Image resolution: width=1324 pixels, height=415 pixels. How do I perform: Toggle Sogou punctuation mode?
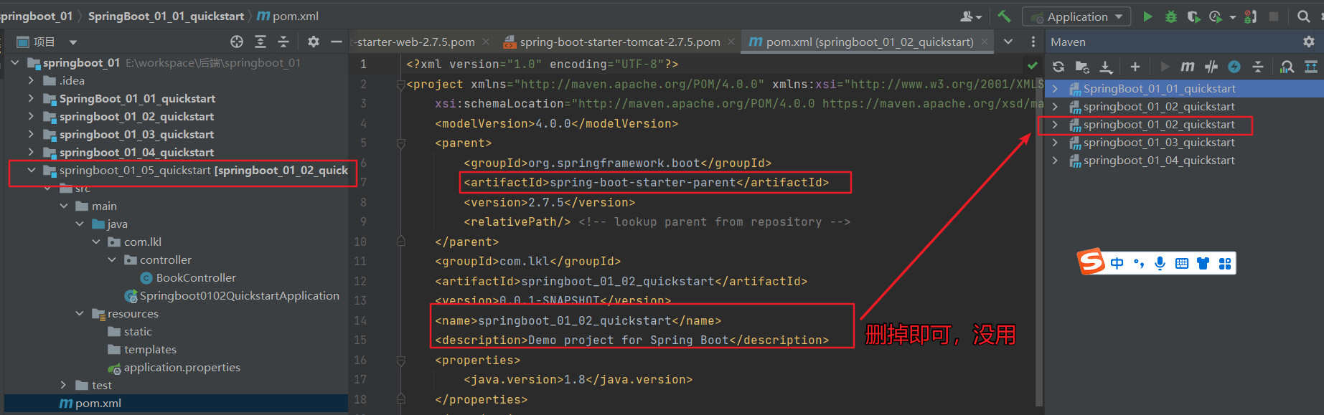point(1139,263)
